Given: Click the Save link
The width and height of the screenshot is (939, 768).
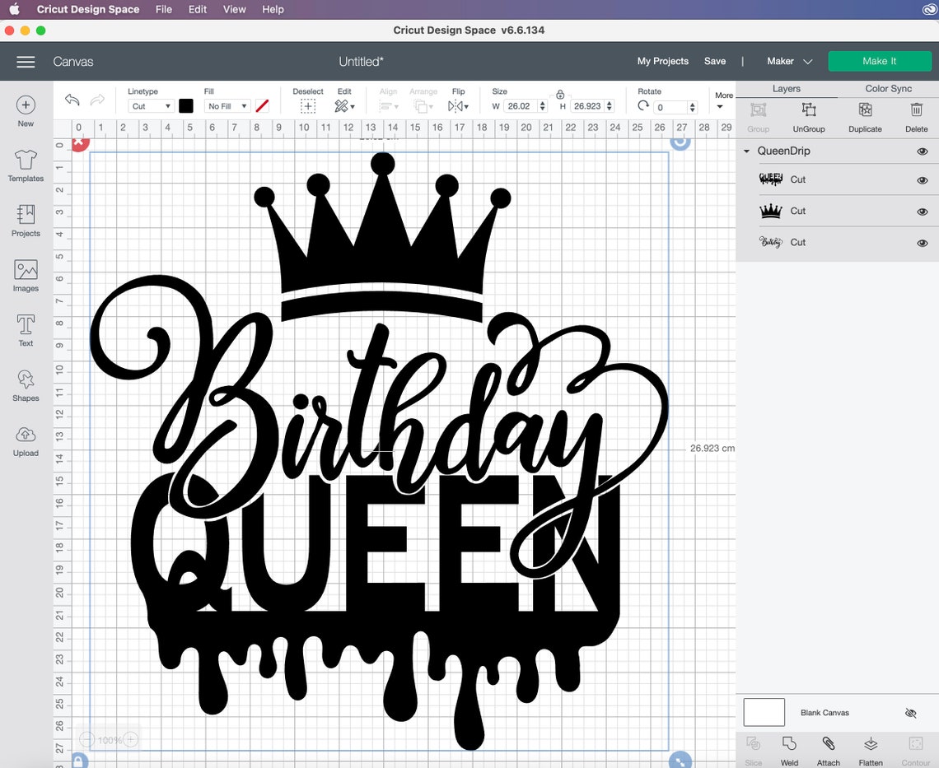Looking at the screenshot, I should pyautogui.click(x=714, y=61).
